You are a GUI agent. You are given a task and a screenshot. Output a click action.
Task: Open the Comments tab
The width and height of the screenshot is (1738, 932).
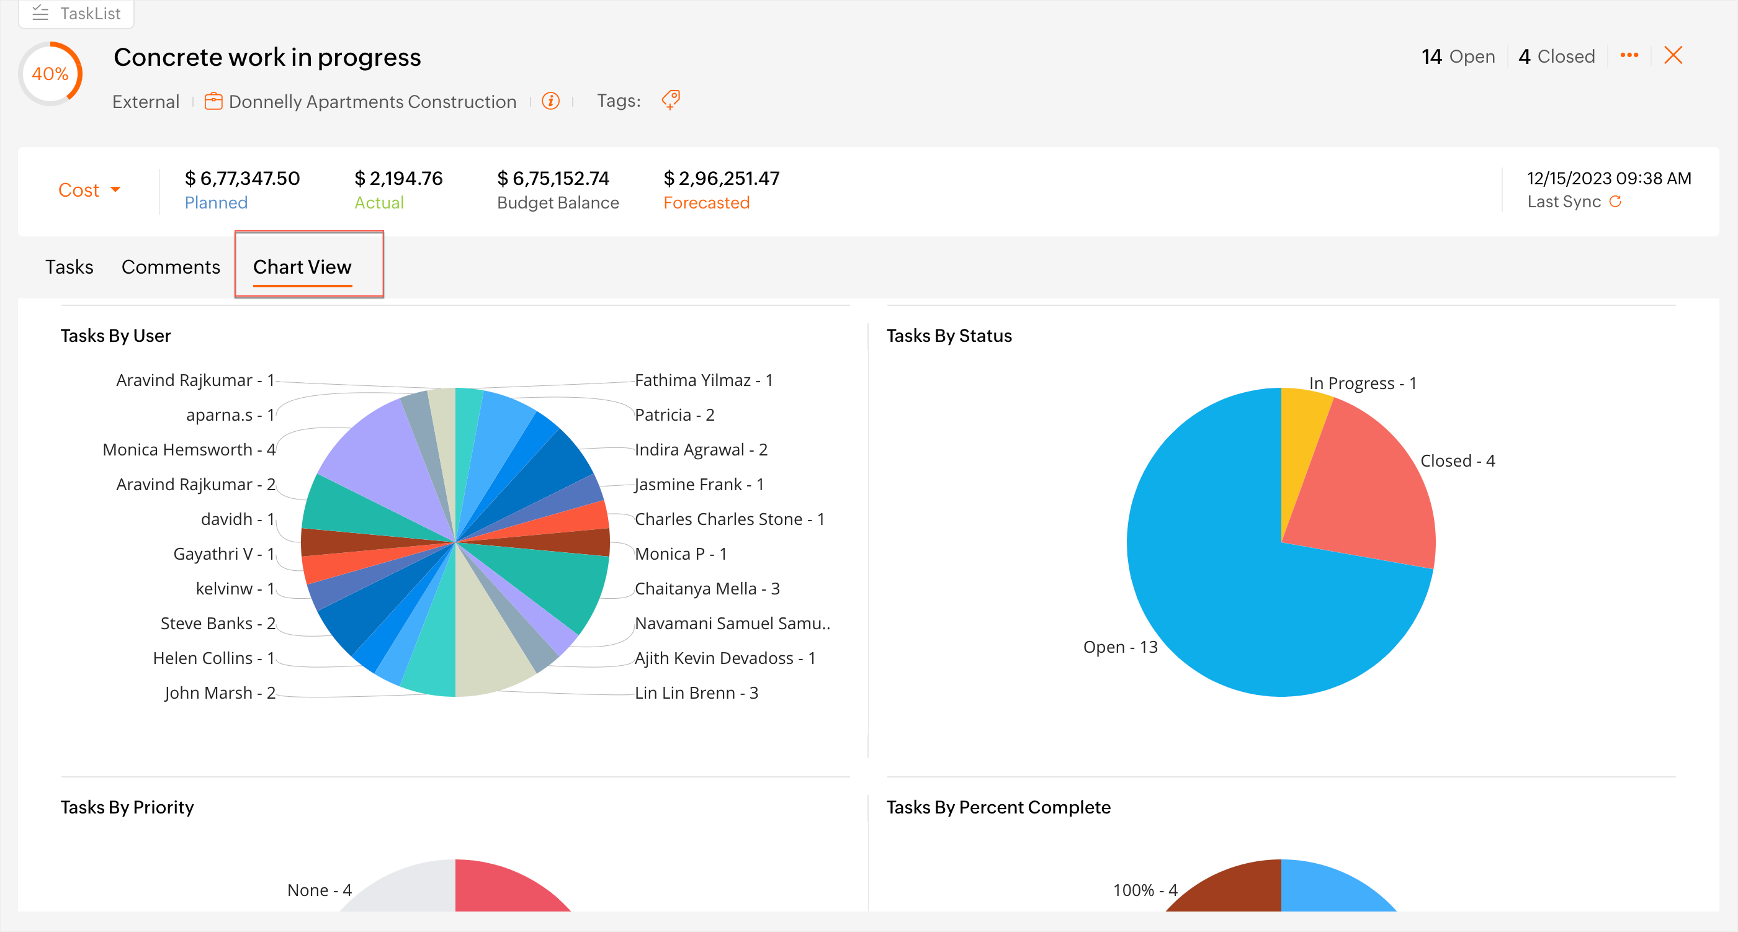tap(171, 267)
